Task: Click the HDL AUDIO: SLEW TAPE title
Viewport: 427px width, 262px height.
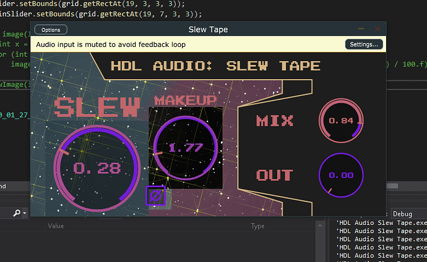Action: click(215, 65)
